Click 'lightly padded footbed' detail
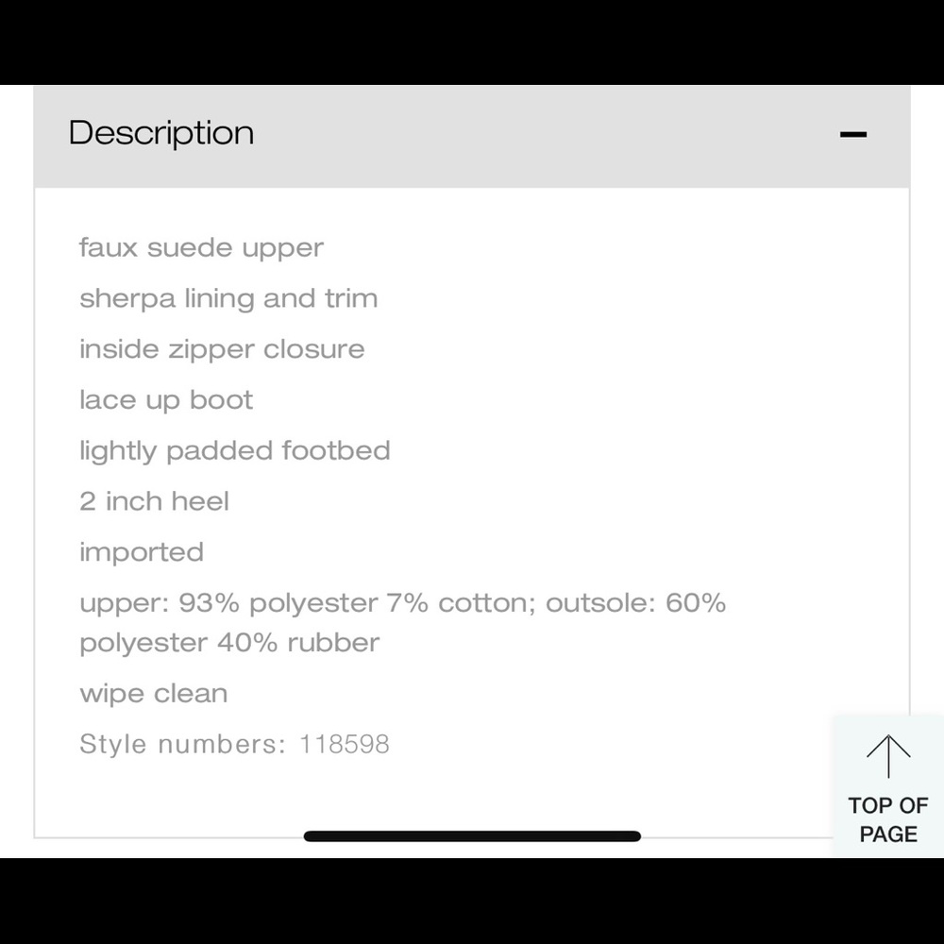Image resolution: width=944 pixels, height=944 pixels. coord(235,451)
